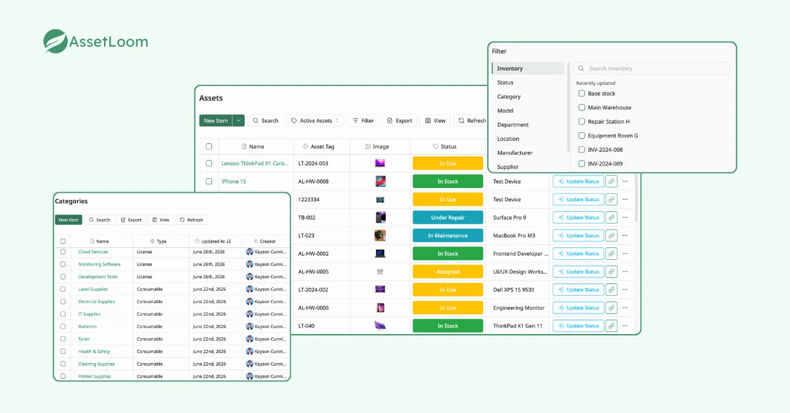Viewport: 790px width, 413px height.
Task: Update Status for asset 1223334 row
Action: pyautogui.click(x=578, y=199)
